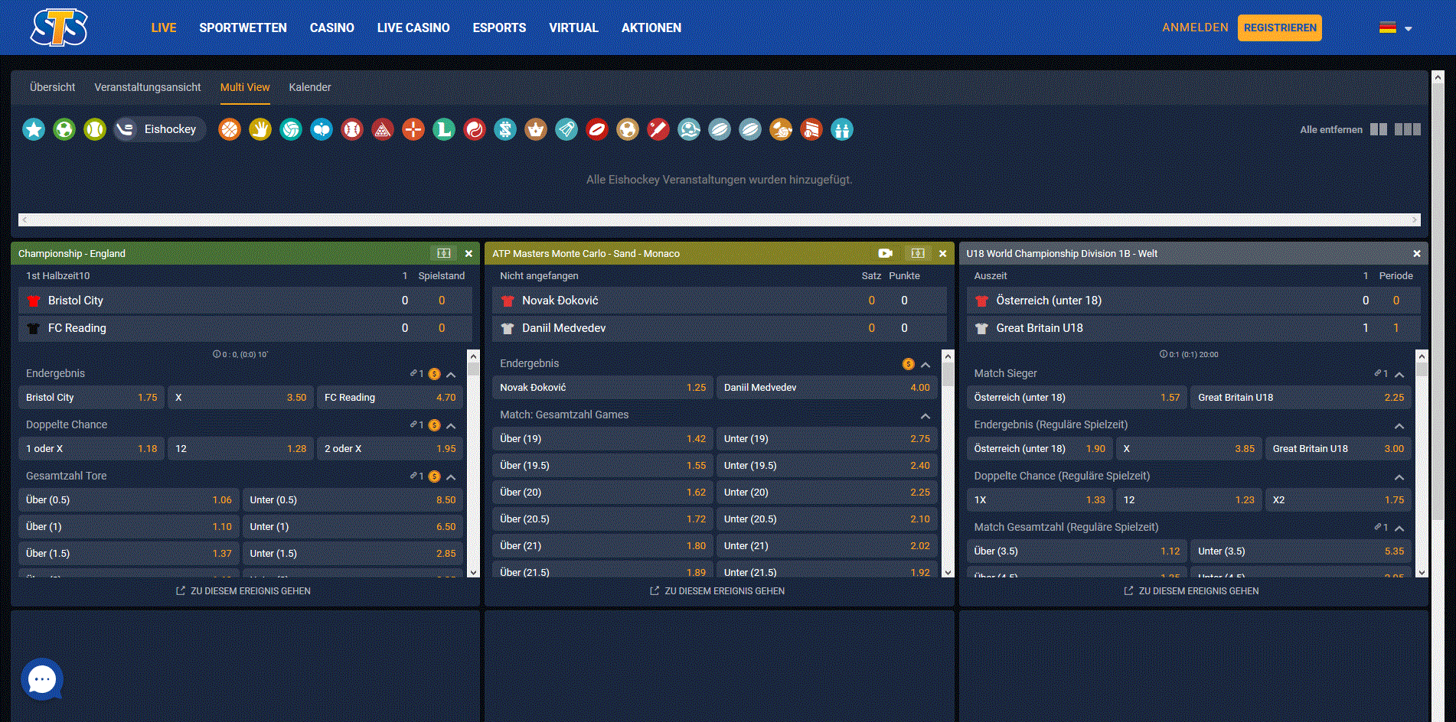The width and height of the screenshot is (1456, 722).
Task: Select the red American football icon
Action: (x=597, y=129)
